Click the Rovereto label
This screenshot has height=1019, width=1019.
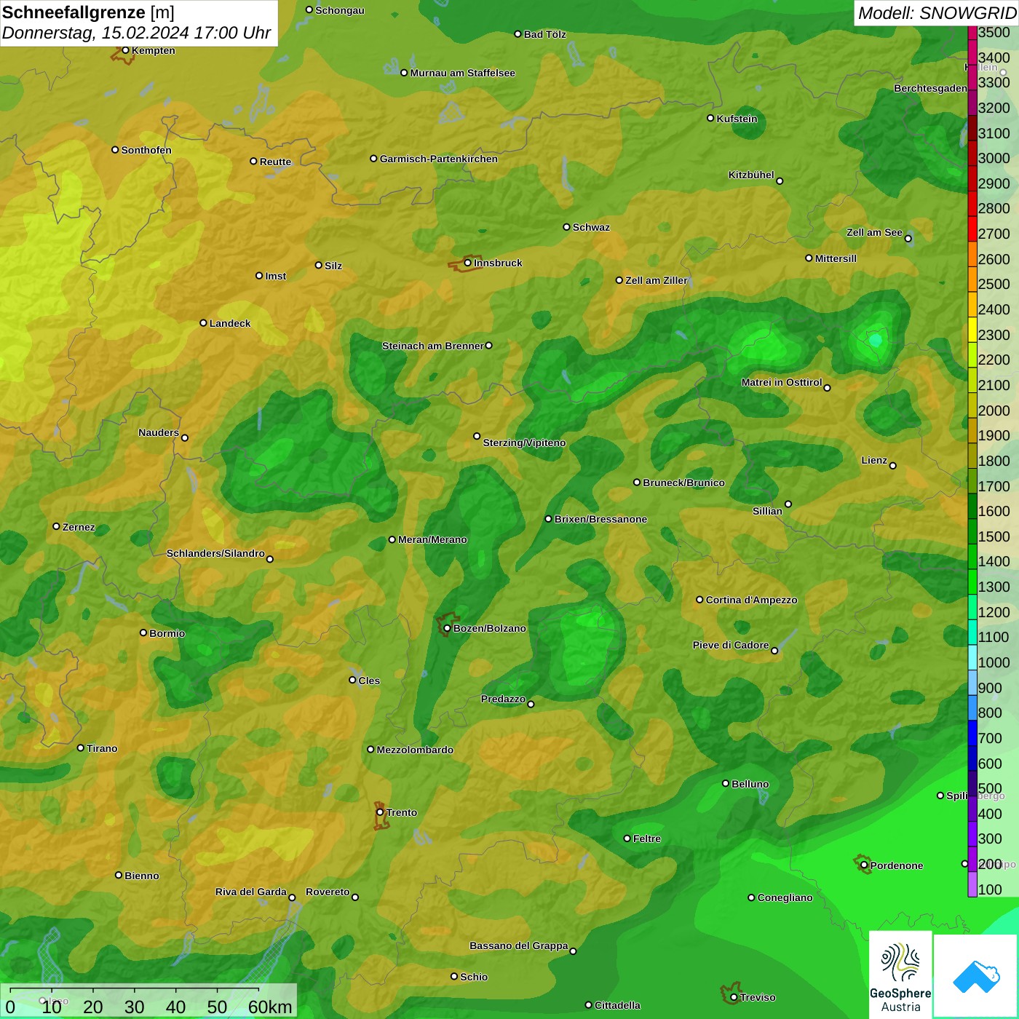tap(328, 892)
